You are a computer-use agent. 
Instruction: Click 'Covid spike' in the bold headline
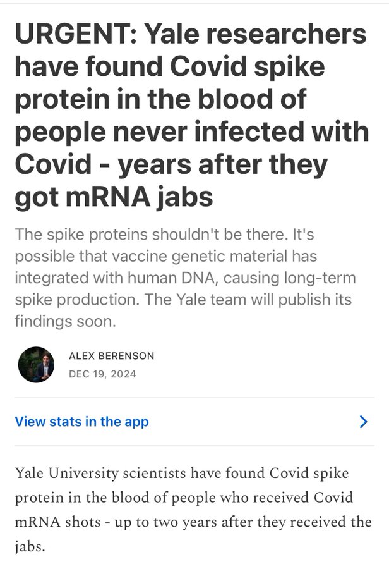248,66
